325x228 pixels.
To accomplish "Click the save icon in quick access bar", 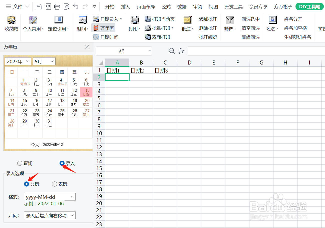I will [39, 6].
